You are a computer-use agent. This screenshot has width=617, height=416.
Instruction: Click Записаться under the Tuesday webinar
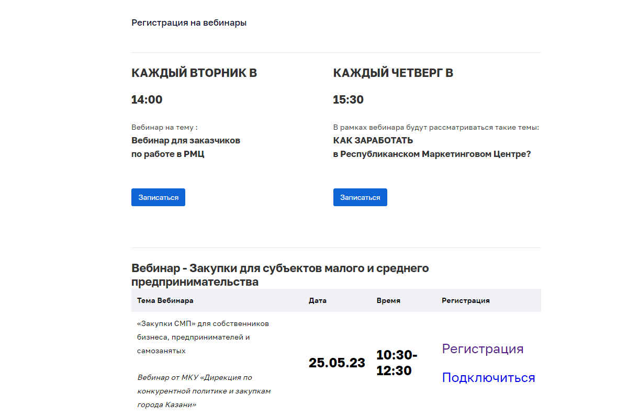[158, 197]
